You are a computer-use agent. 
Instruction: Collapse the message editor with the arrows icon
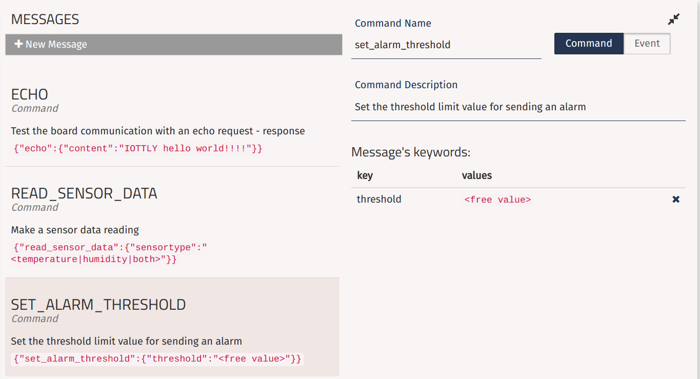click(x=673, y=19)
